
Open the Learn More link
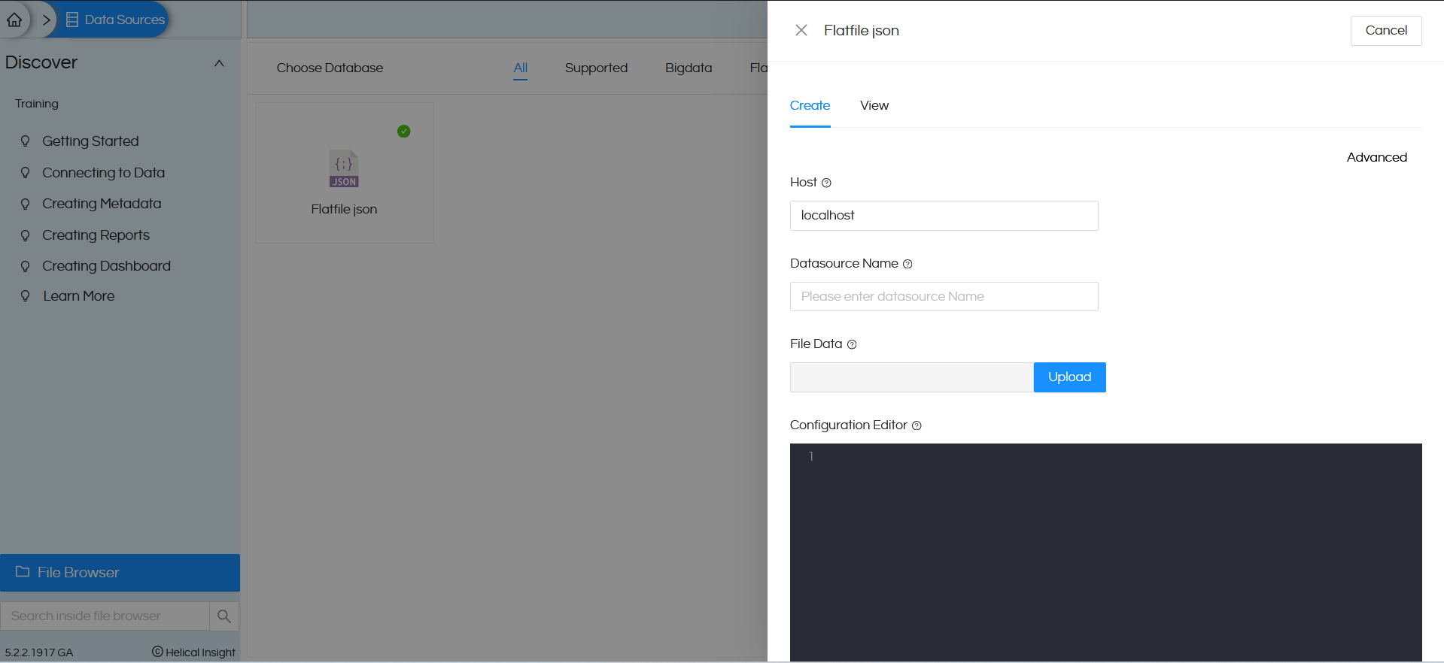78,296
